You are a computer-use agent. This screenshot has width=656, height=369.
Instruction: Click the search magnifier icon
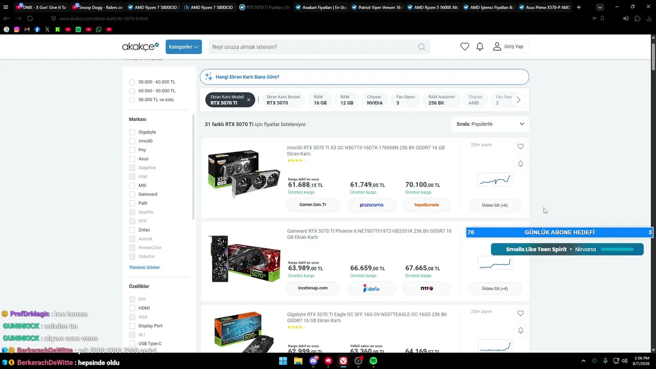click(421, 47)
